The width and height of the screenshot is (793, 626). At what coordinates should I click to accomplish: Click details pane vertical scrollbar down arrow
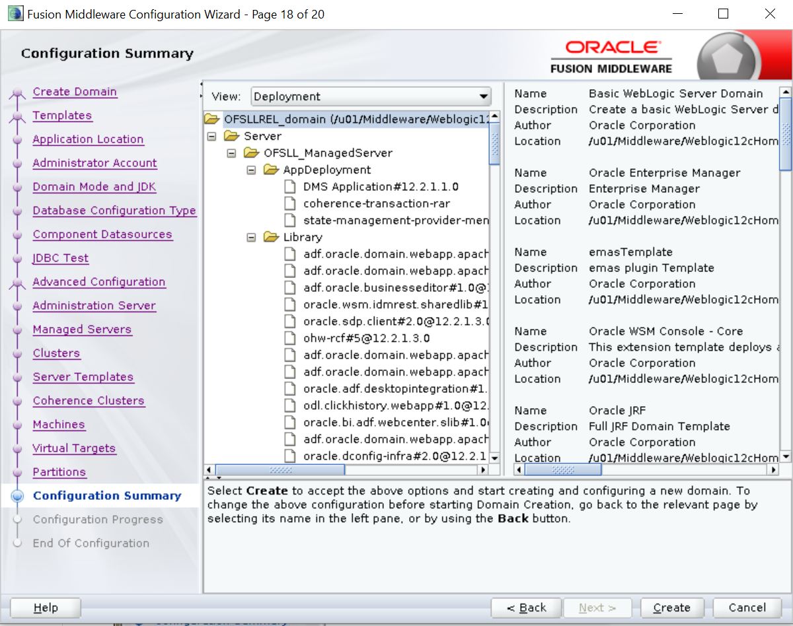[x=786, y=457]
